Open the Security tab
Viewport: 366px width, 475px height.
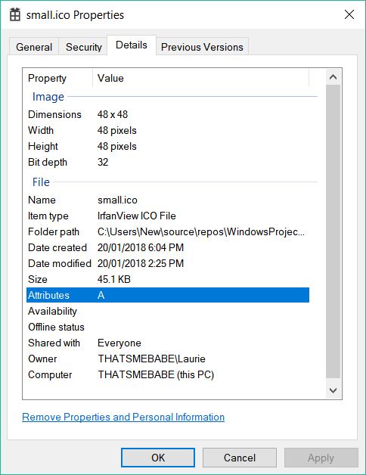[x=84, y=47]
